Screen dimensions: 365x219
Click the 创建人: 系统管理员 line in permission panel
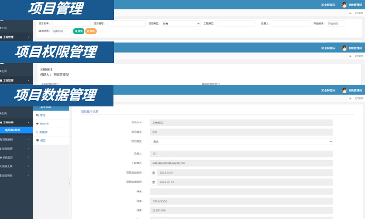[54, 75]
